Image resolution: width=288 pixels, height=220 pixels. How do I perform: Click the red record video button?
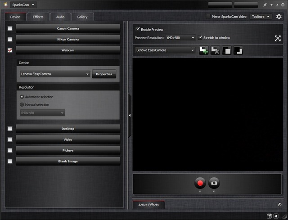[x=200, y=183]
